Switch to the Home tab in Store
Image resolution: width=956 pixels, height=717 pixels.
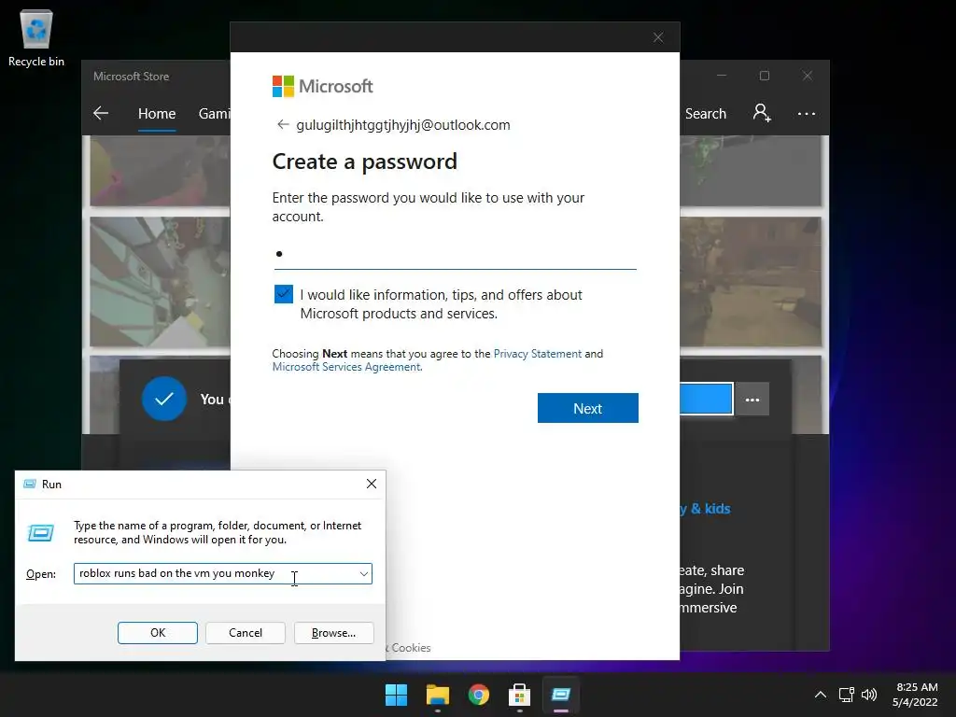(x=157, y=113)
